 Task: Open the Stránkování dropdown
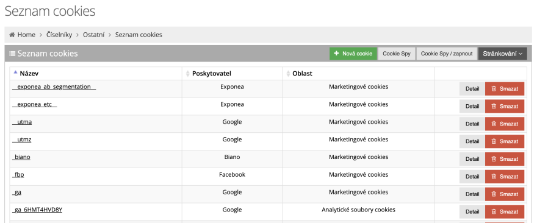click(502, 54)
